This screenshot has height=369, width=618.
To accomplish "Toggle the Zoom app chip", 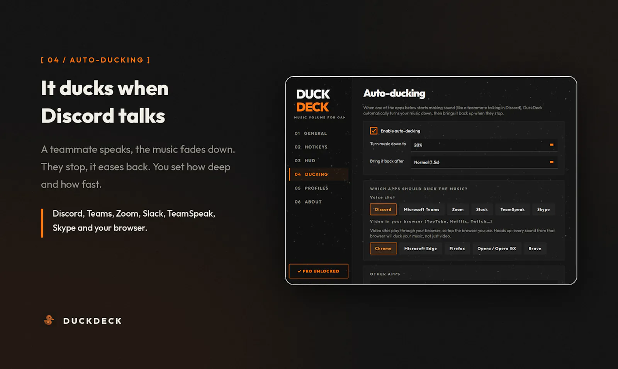I will pos(458,209).
